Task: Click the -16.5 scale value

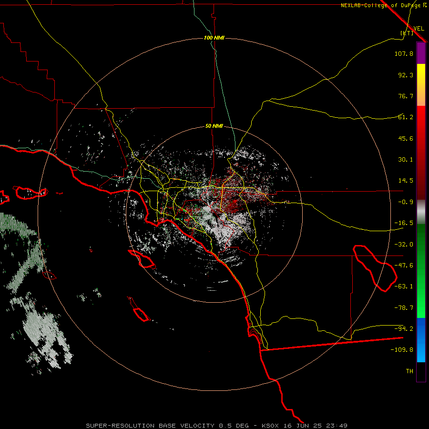Action: (404, 223)
